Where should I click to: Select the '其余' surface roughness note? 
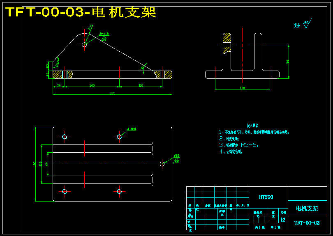point(297,25)
